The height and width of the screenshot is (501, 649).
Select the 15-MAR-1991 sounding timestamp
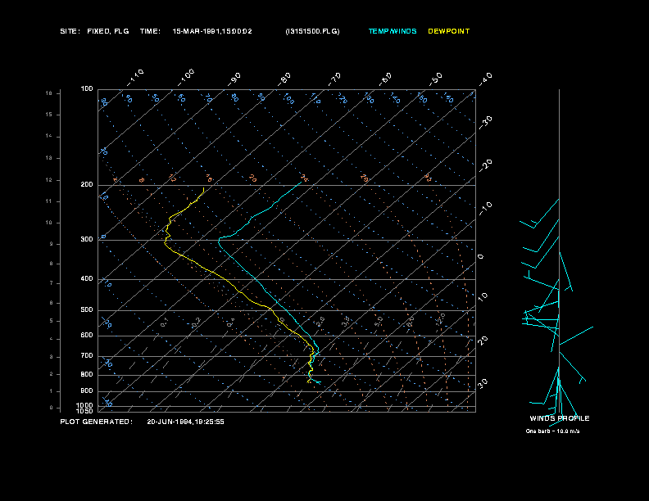click(x=212, y=31)
